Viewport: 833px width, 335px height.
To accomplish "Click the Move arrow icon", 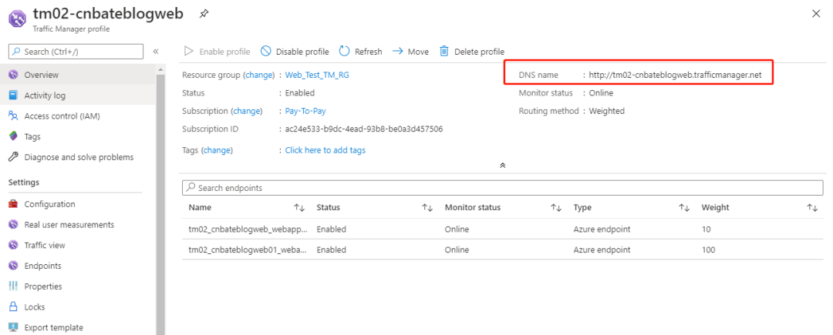I will coord(397,52).
